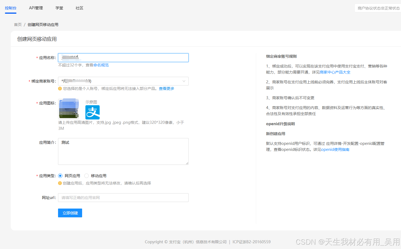Open the 查看更多 link
This screenshot has height=249, width=401.
click(x=167, y=89)
